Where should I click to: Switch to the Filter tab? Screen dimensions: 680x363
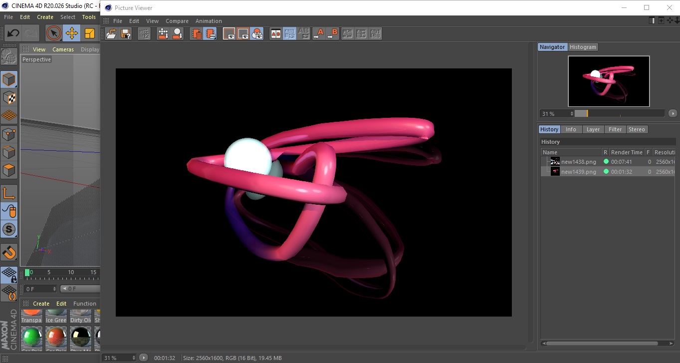click(x=615, y=129)
